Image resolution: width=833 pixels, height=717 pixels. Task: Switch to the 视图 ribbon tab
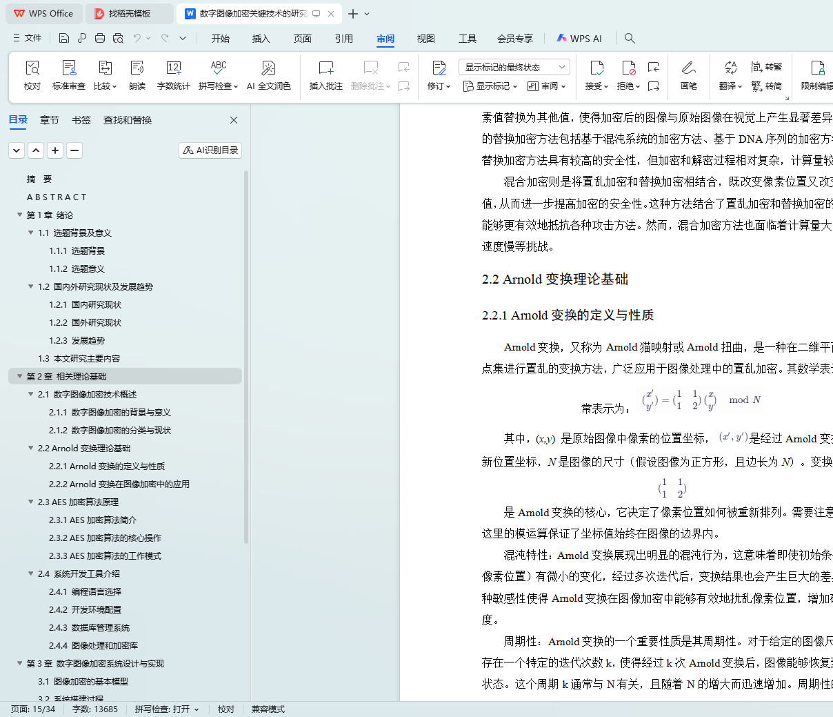(x=426, y=39)
